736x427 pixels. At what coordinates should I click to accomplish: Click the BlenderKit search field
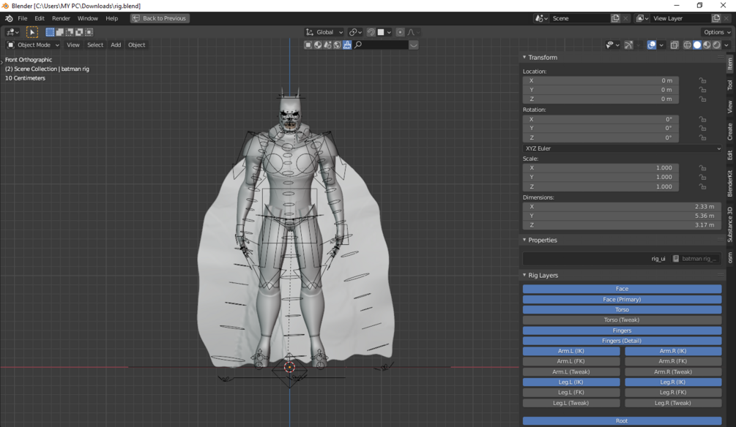tap(381, 45)
